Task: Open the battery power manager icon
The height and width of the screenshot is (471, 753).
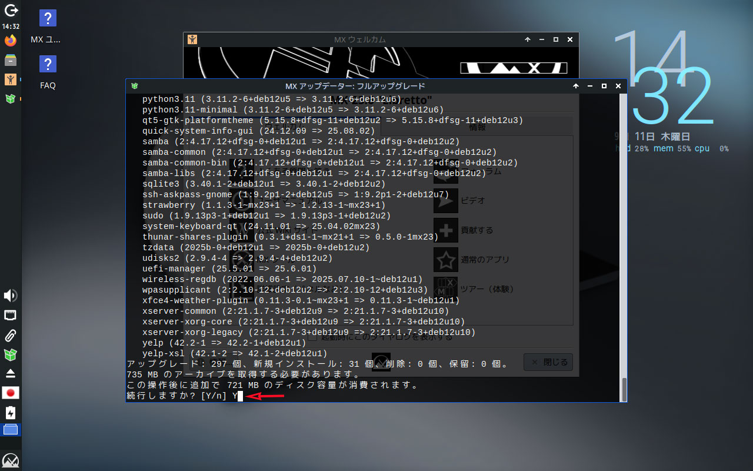Action: tap(11, 412)
